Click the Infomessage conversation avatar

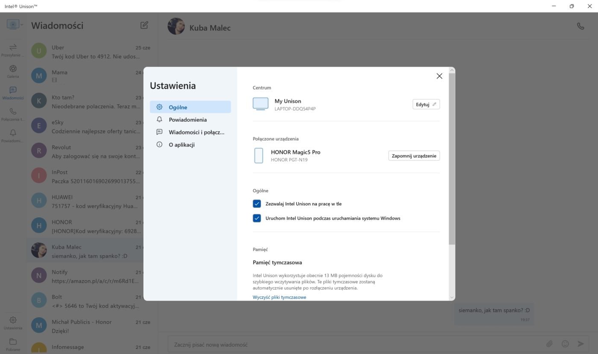[39, 348]
